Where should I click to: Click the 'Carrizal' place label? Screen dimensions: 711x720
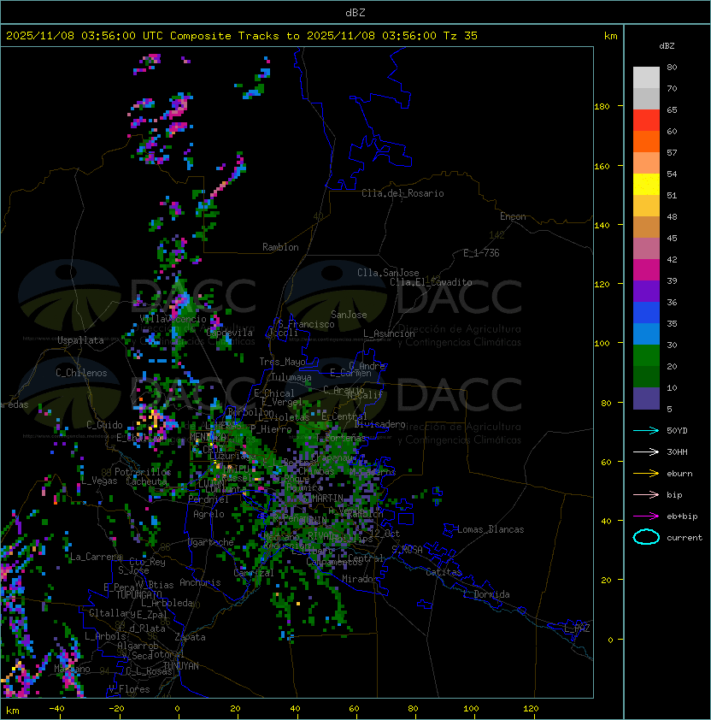pyautogui.click(x=253, y=573)
